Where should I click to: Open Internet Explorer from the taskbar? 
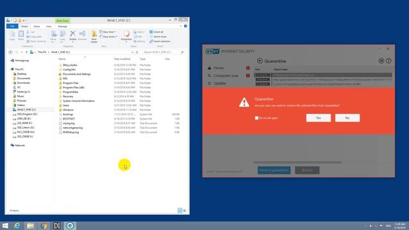point(17,226)
